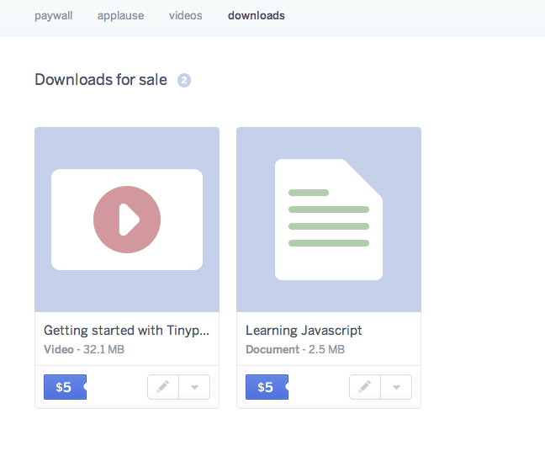Click the $5 price tag on video download
Screen dimensions: 545x451
(65, 387)
